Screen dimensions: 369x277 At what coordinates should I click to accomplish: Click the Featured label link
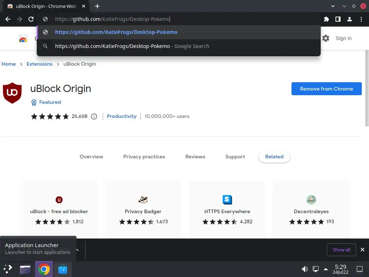point(50,102)
